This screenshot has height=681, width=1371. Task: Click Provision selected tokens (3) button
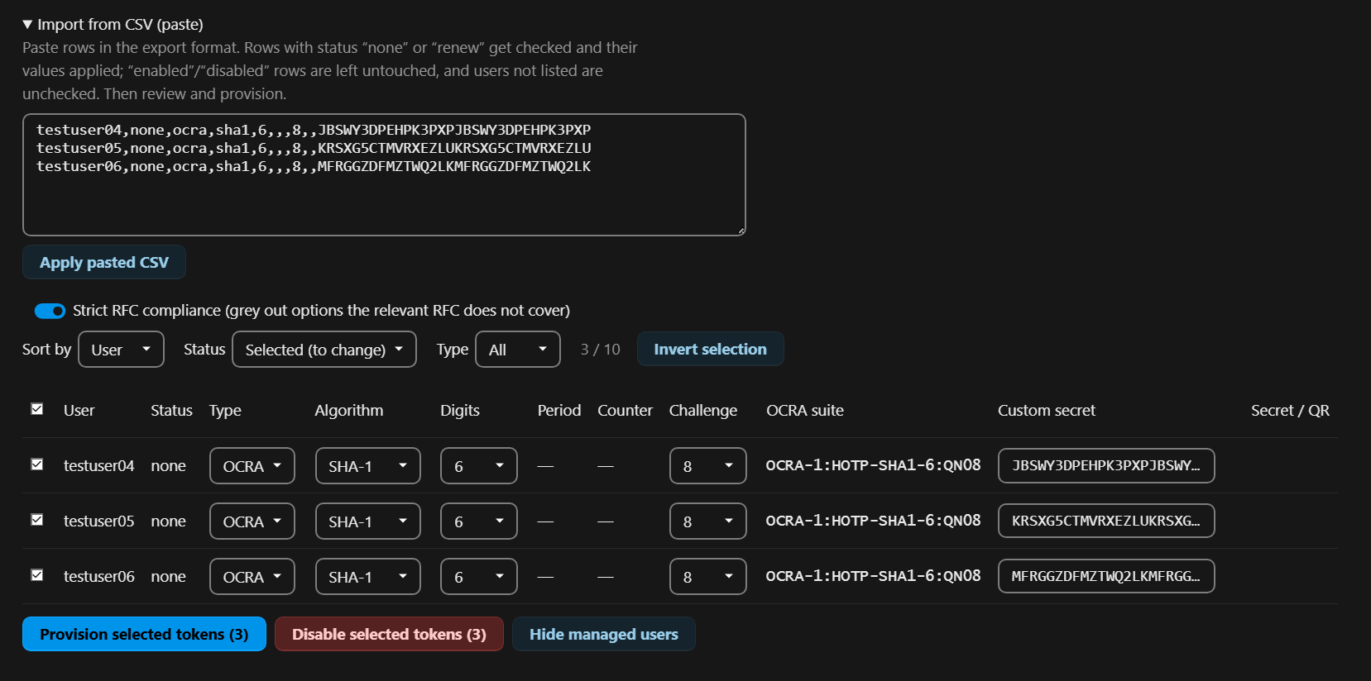pyautogui.click(x=144, y=634)
